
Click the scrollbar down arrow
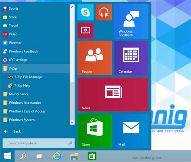72,122
